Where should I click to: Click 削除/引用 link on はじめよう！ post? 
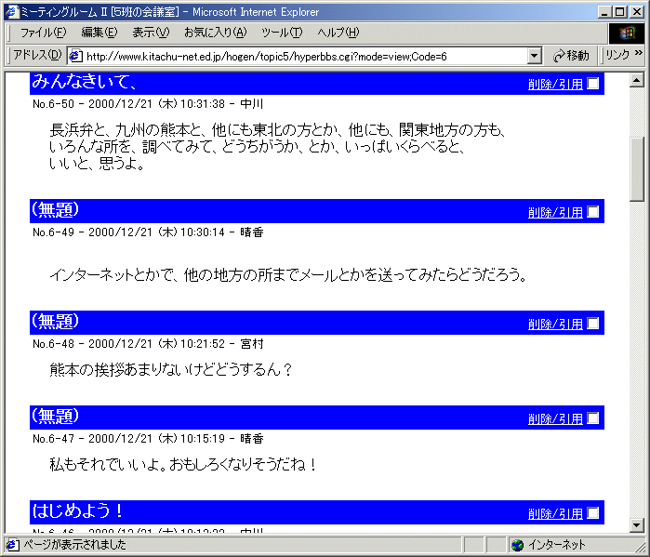pyautogui.click(x=555, y=514)
